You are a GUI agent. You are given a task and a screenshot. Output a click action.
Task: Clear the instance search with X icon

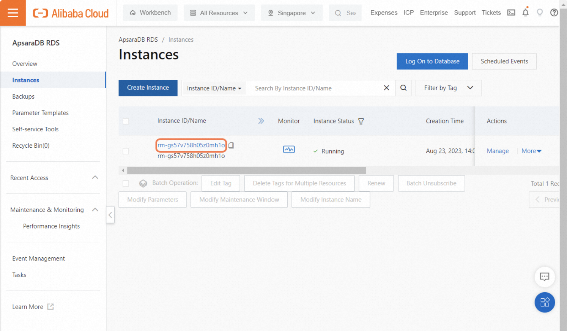click(x=386, y=88)
